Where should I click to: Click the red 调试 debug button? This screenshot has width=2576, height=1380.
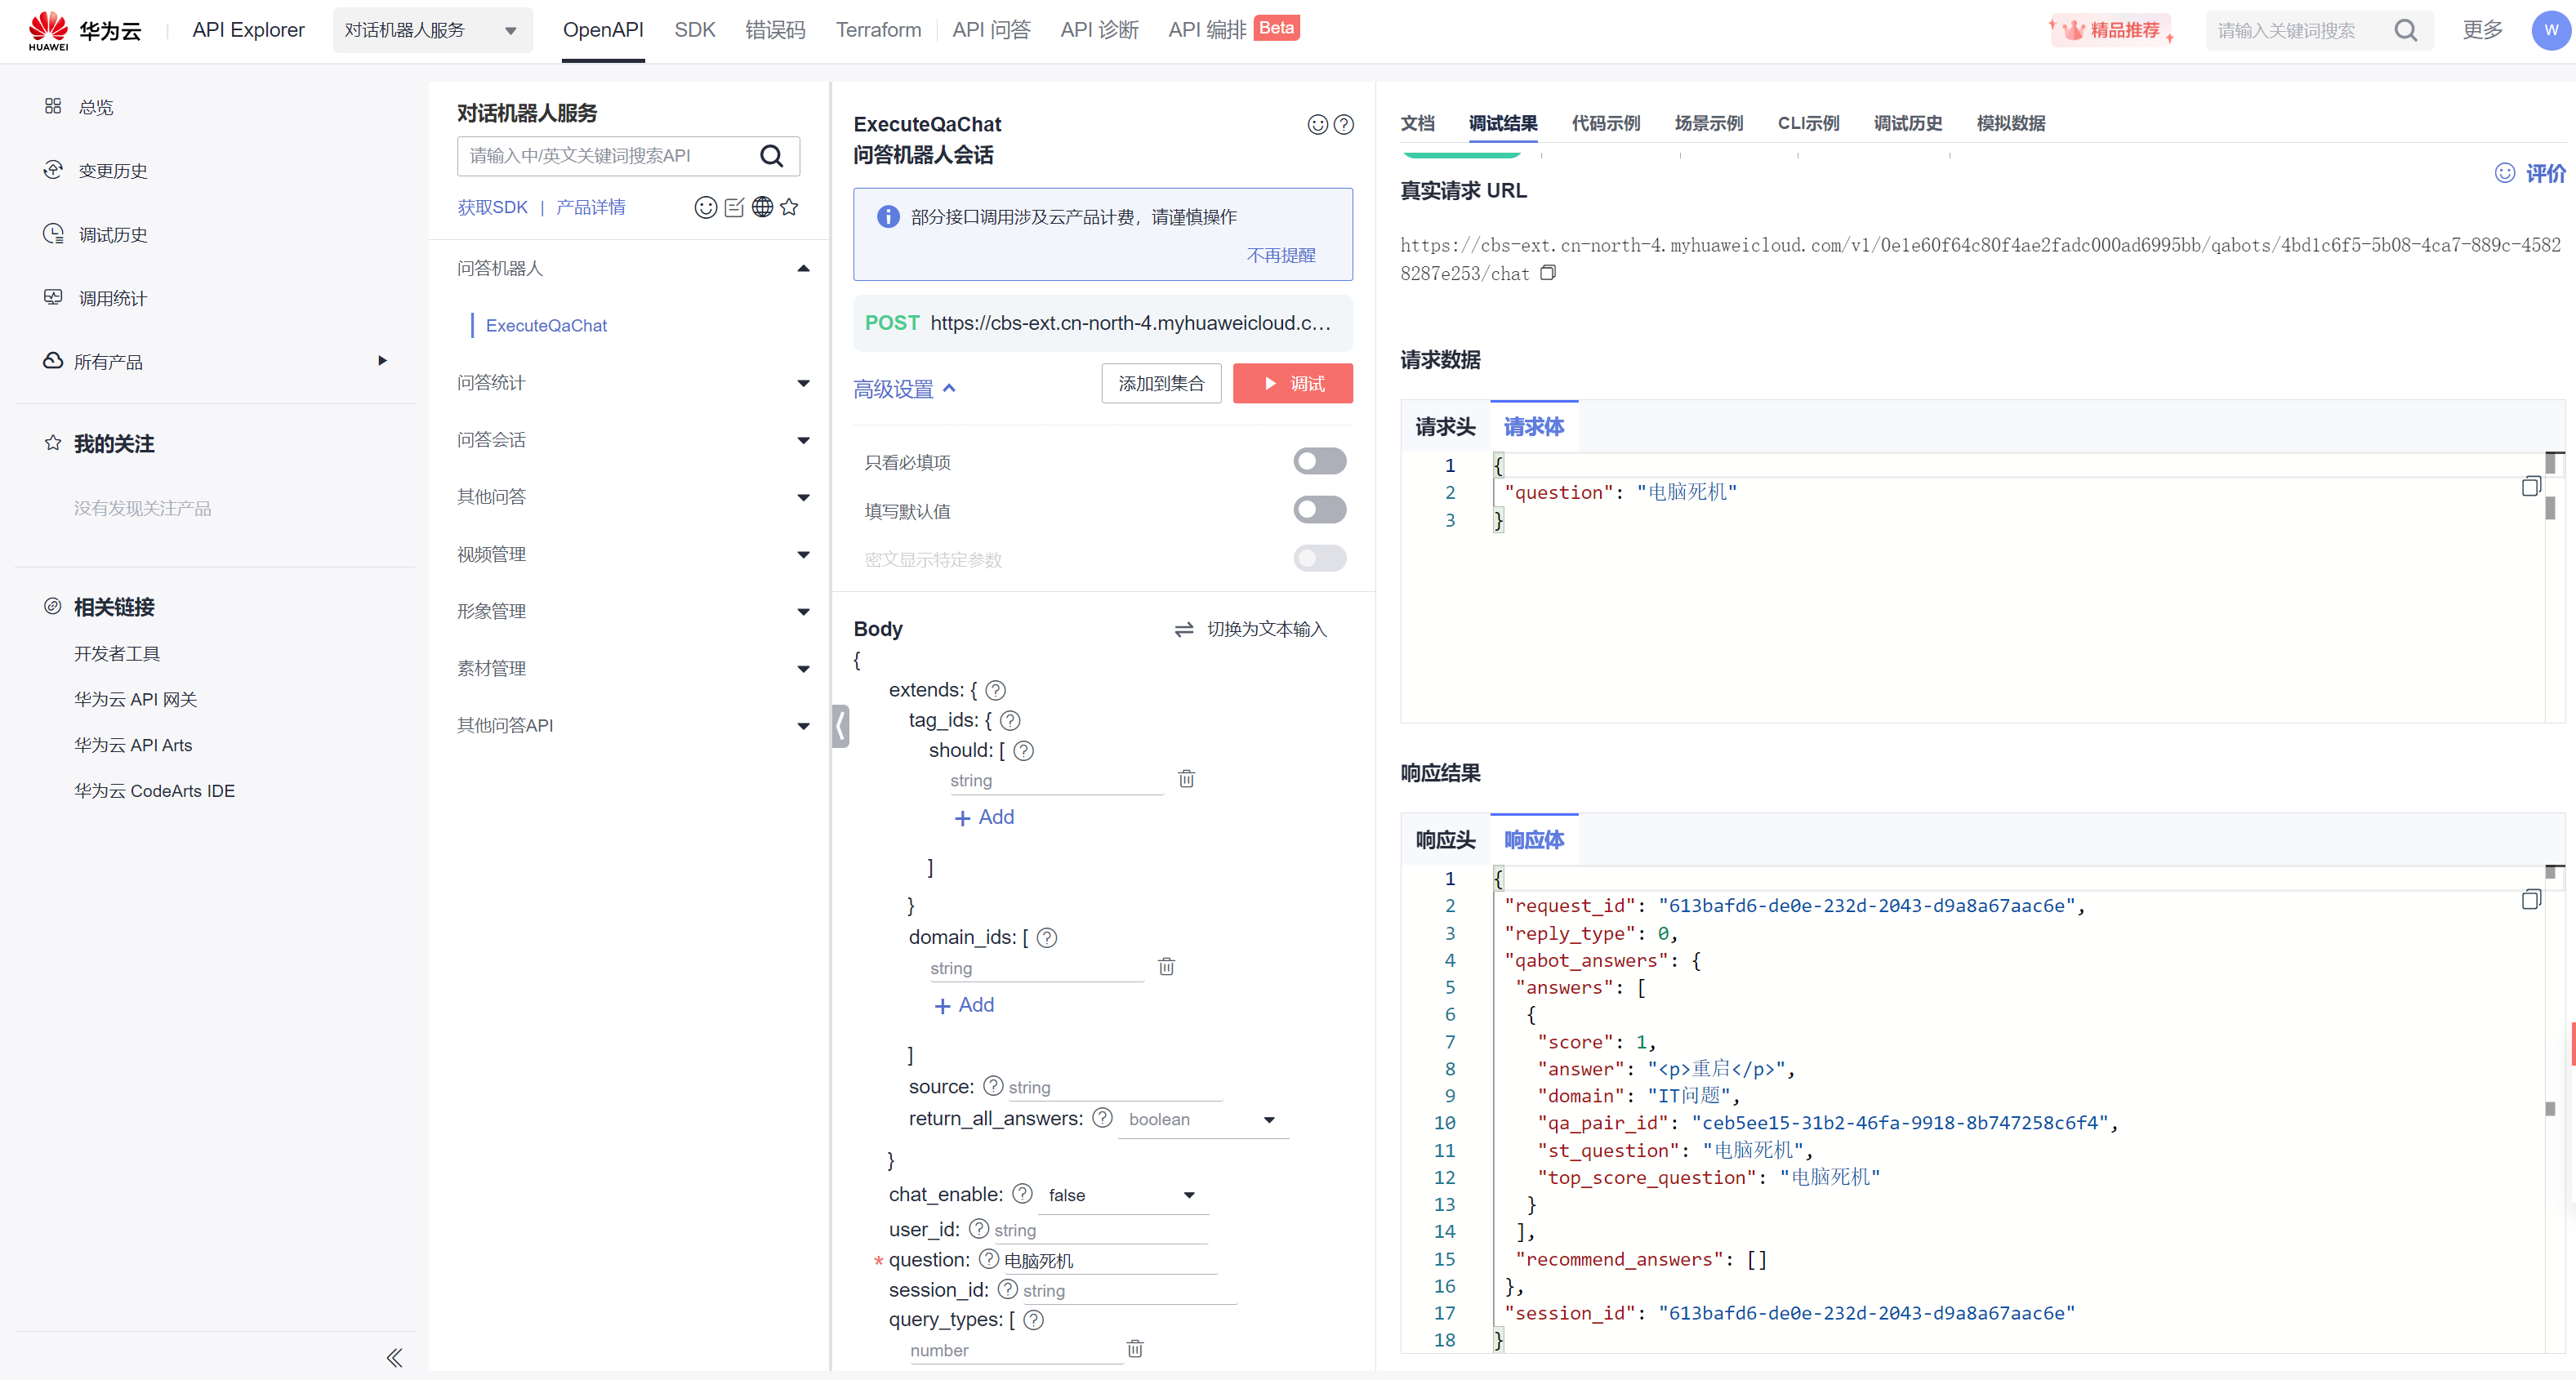tap(1292, 383)
